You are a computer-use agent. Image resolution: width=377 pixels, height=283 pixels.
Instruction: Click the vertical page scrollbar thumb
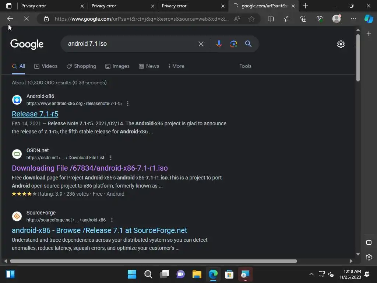358,58
